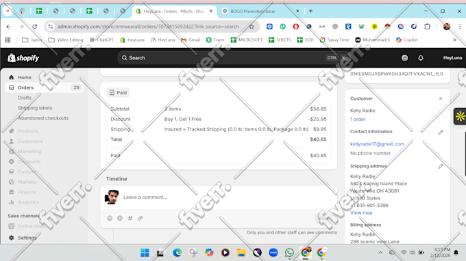
Task: Click the HeyLuna store account button
Action: [x=452, y=58]
